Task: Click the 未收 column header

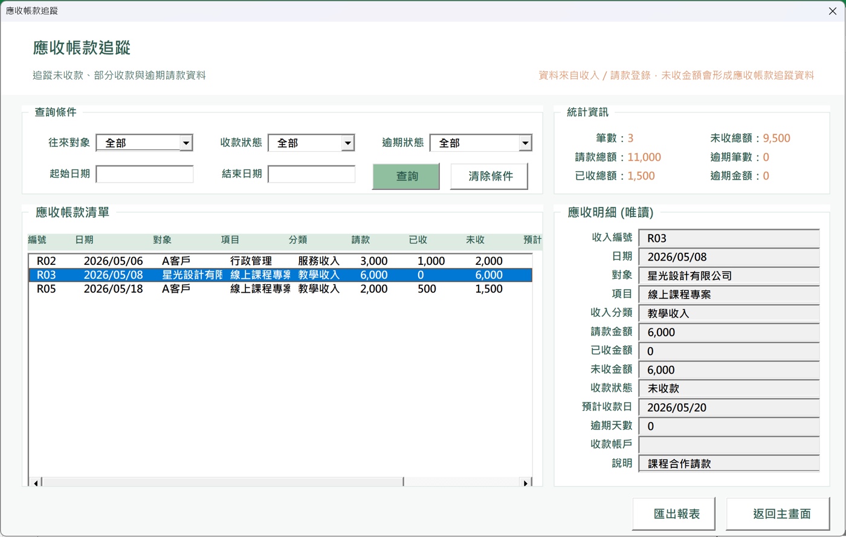Action: point(475,240)
